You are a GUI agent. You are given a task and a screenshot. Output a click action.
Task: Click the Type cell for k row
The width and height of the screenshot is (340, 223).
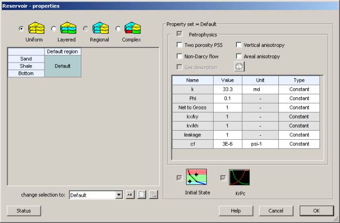click(x=299, y=89)
